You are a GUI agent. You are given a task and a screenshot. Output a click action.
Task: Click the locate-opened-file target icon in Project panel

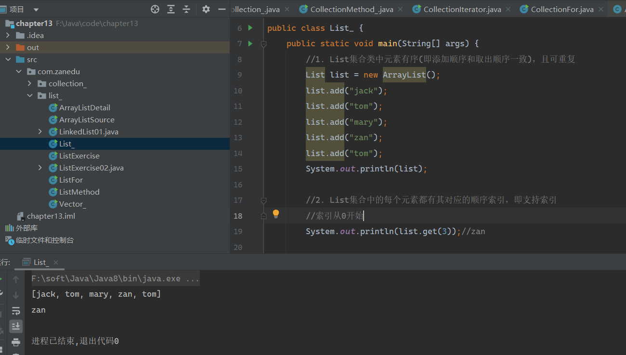coord(155,9)
